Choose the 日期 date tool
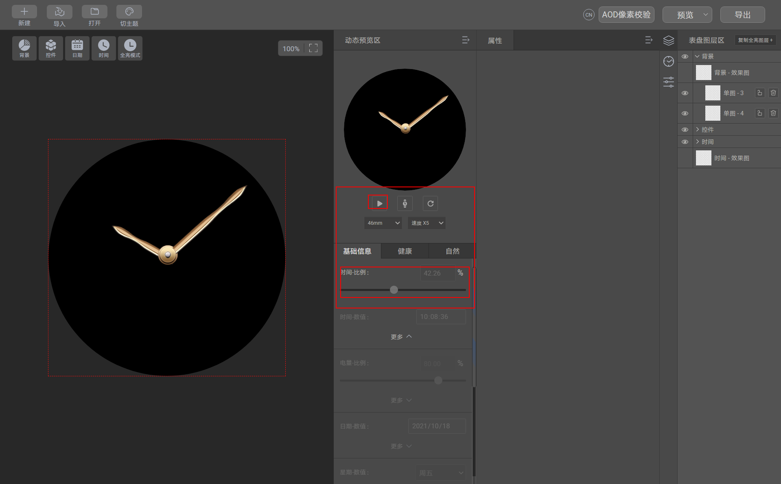 (77, 48)
